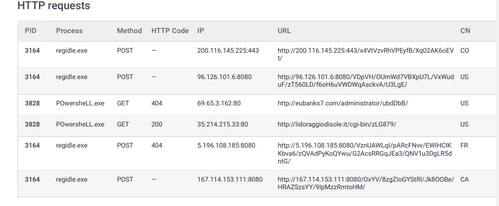Click the CN column header

[x=465, y=31]
